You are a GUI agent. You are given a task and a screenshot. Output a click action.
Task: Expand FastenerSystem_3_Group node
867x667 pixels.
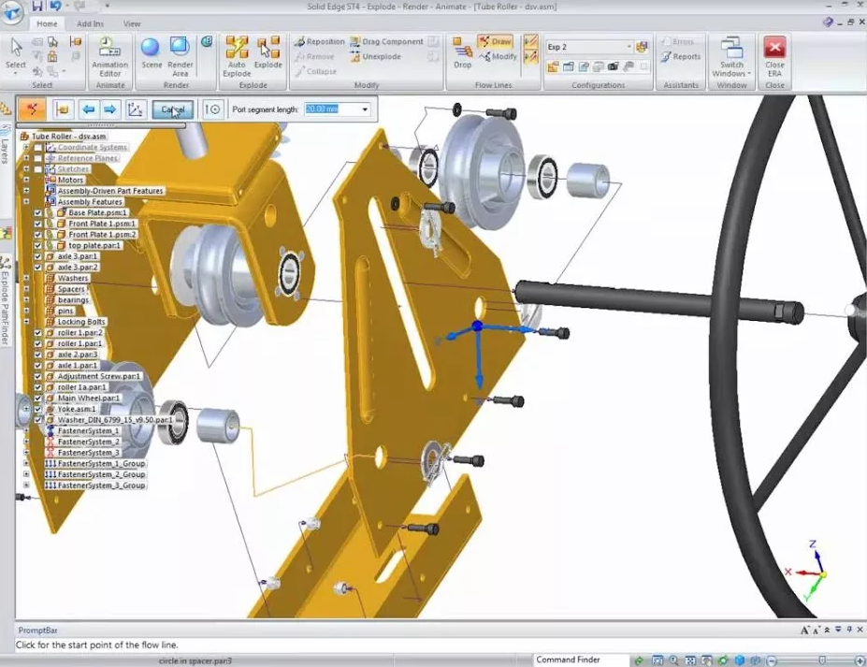click(x=26, y=486)
